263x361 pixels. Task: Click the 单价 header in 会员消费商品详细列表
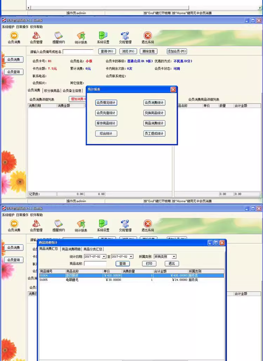(210, 106)
